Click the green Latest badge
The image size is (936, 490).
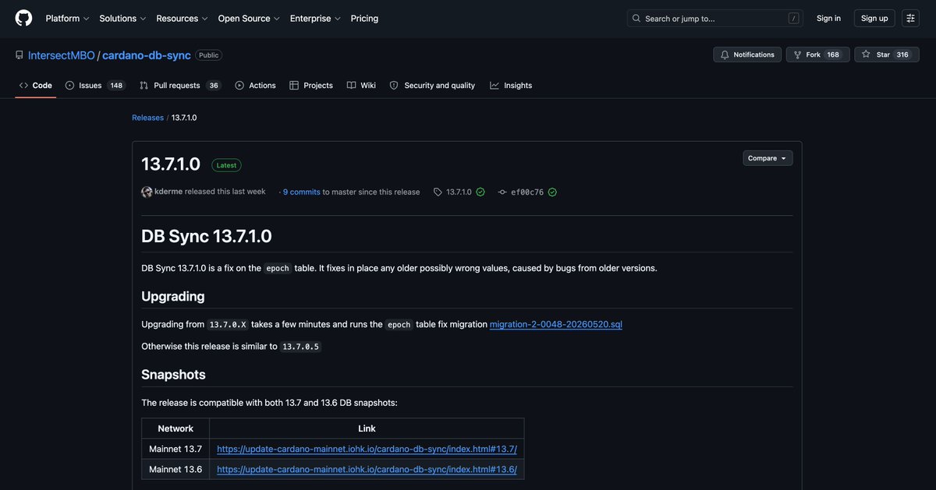226,165
